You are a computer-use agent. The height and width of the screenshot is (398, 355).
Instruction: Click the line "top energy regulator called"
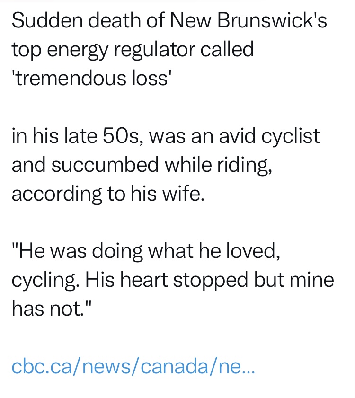[133, 49]
